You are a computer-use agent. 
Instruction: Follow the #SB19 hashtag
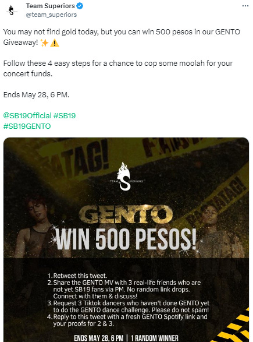[65, 115]
